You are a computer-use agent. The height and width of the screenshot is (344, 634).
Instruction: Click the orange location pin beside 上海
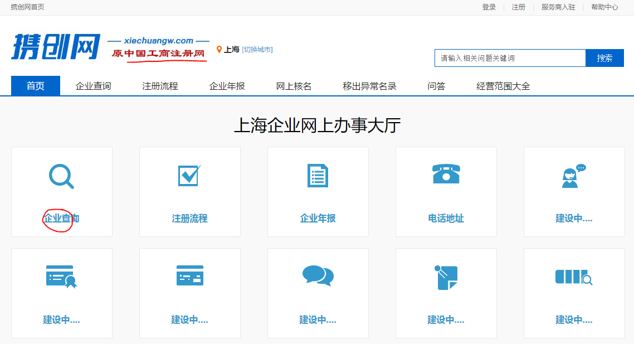(219, 50)
